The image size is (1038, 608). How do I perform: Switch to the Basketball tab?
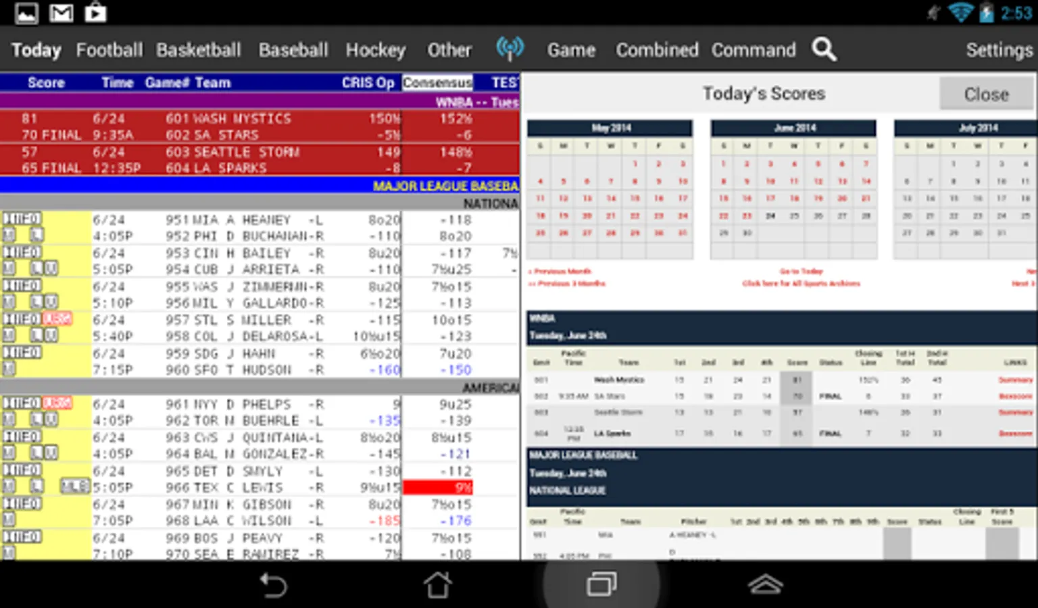click(x=199, y=50)
